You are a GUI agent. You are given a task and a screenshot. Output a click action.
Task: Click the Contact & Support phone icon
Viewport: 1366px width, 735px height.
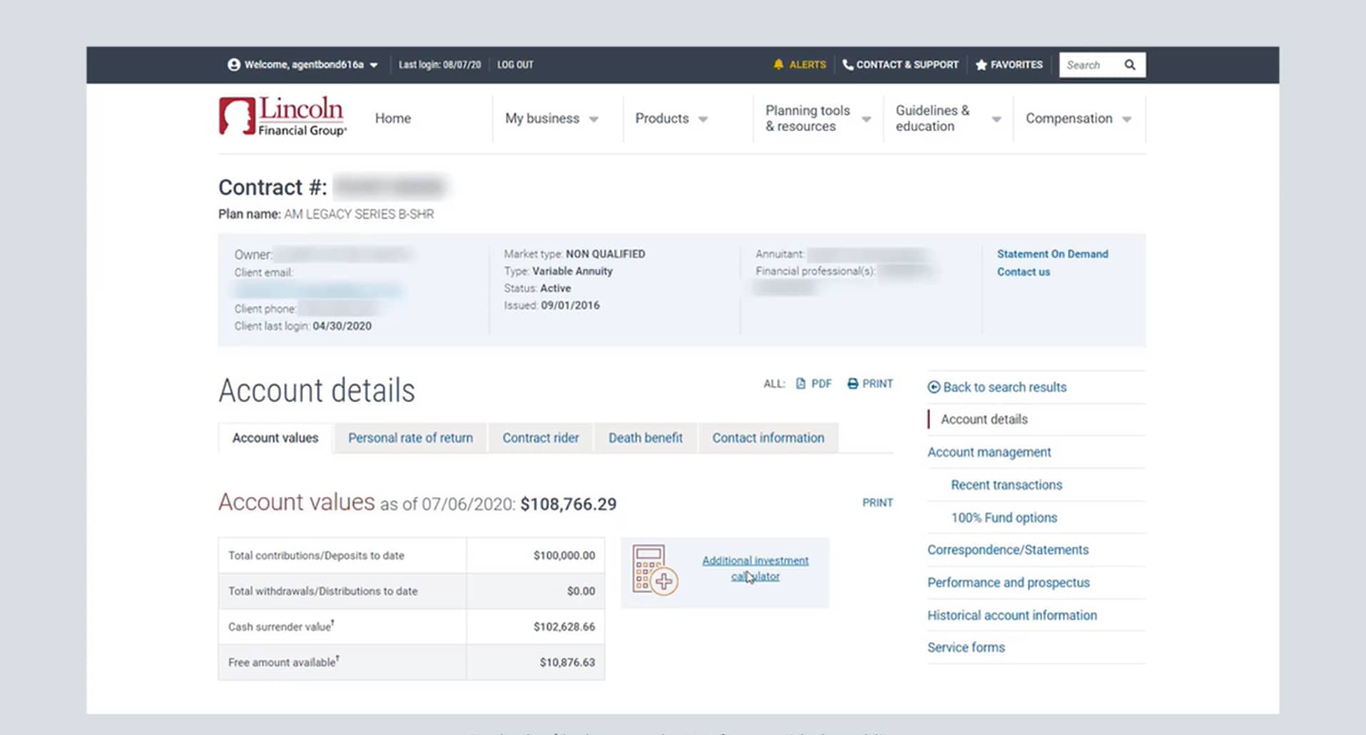pos(847,65)
